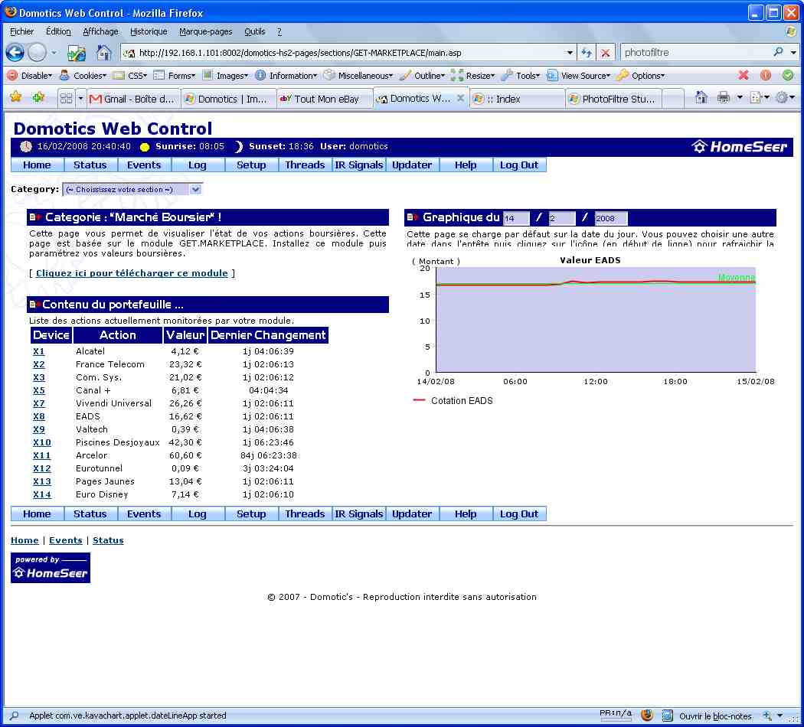The width and height of the screenshot is (804, 727).
Task: Click the tab overview grid icon
Action: (66, 99)
